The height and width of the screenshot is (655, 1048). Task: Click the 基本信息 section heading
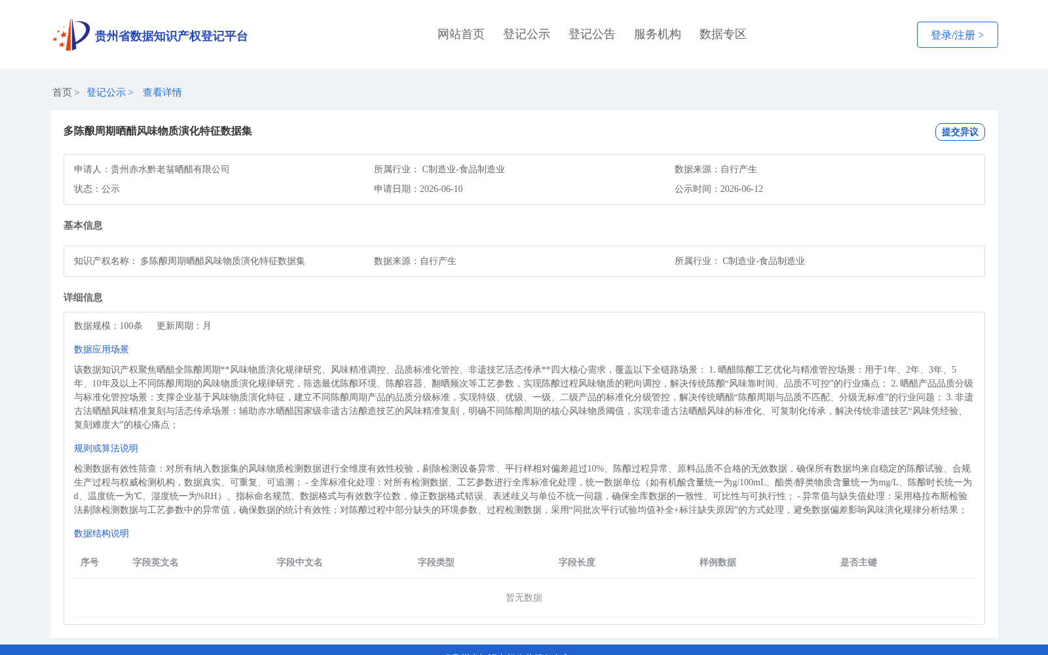83,225
